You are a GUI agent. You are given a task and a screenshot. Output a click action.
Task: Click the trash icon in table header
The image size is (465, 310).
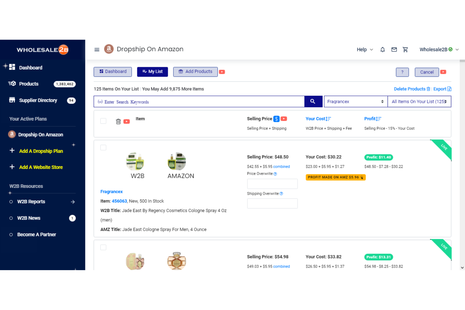(118, 122)
